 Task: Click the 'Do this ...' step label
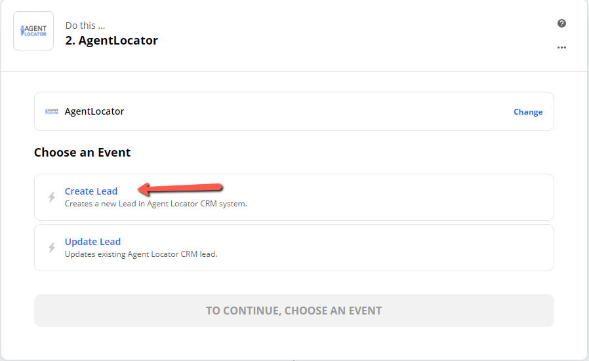point(85,26)
